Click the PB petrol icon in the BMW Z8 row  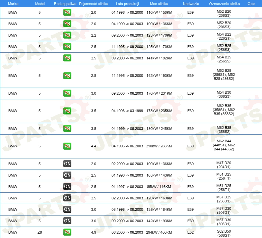67,232
